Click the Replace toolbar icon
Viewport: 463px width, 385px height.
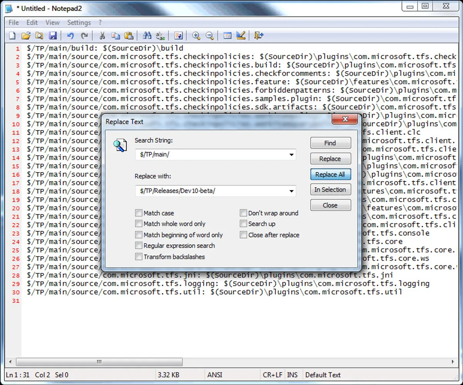pyautogui.click(x=161, y=36)
